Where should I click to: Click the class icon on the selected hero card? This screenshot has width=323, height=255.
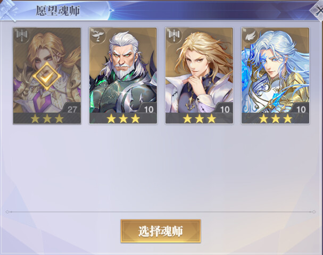[x=21, y=36]
